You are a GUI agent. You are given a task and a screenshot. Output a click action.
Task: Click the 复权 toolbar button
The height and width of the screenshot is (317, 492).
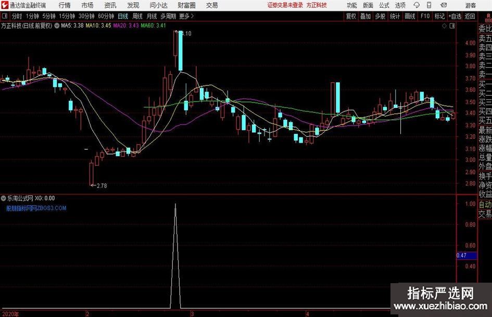(351, 16)
